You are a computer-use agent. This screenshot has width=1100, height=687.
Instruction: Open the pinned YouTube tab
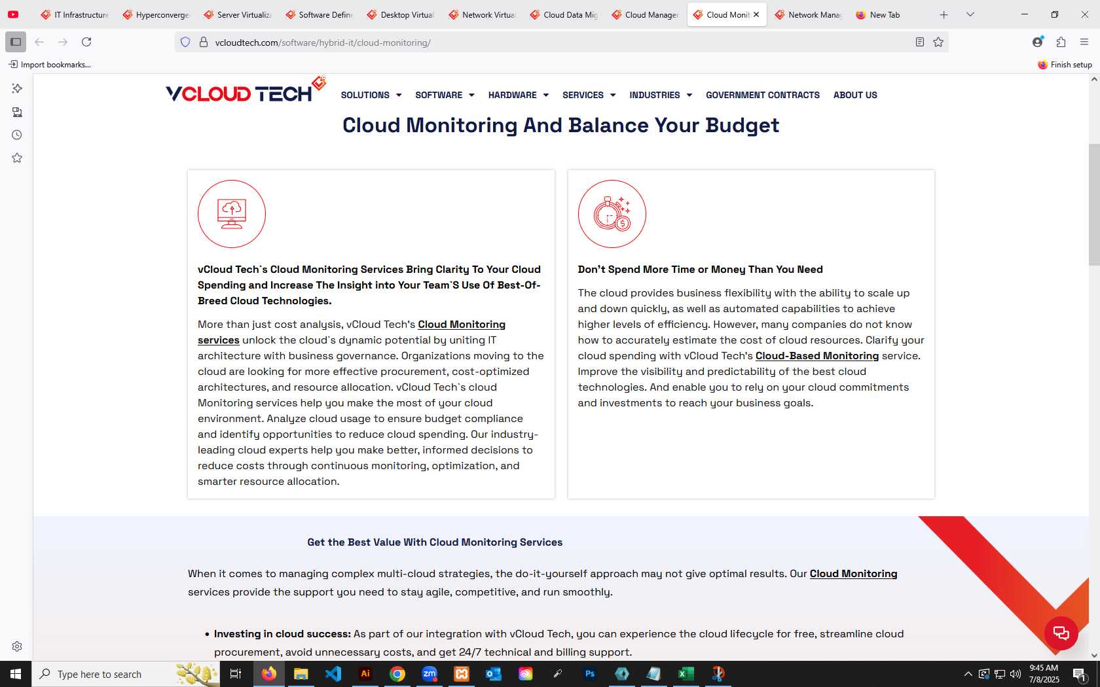click(13, 14)
